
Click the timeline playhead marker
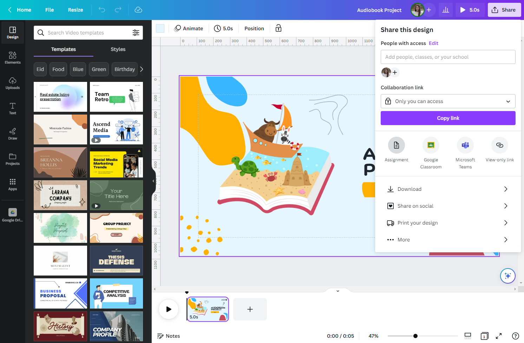coord(187,292)
